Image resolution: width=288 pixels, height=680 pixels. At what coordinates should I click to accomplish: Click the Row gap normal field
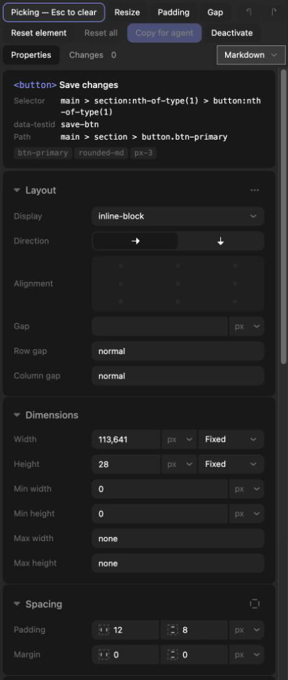[178, 351]
